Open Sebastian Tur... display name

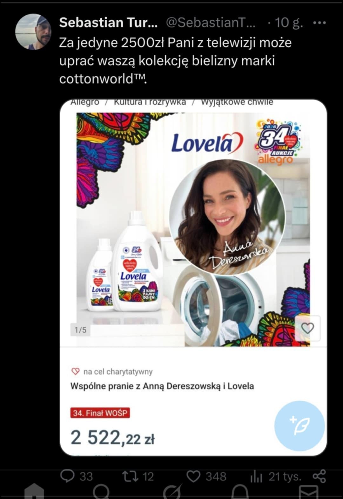click(x=108, y=23)
